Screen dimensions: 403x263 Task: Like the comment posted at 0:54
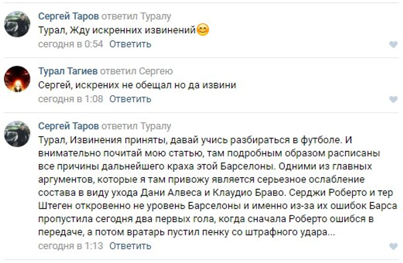(393, 44)
